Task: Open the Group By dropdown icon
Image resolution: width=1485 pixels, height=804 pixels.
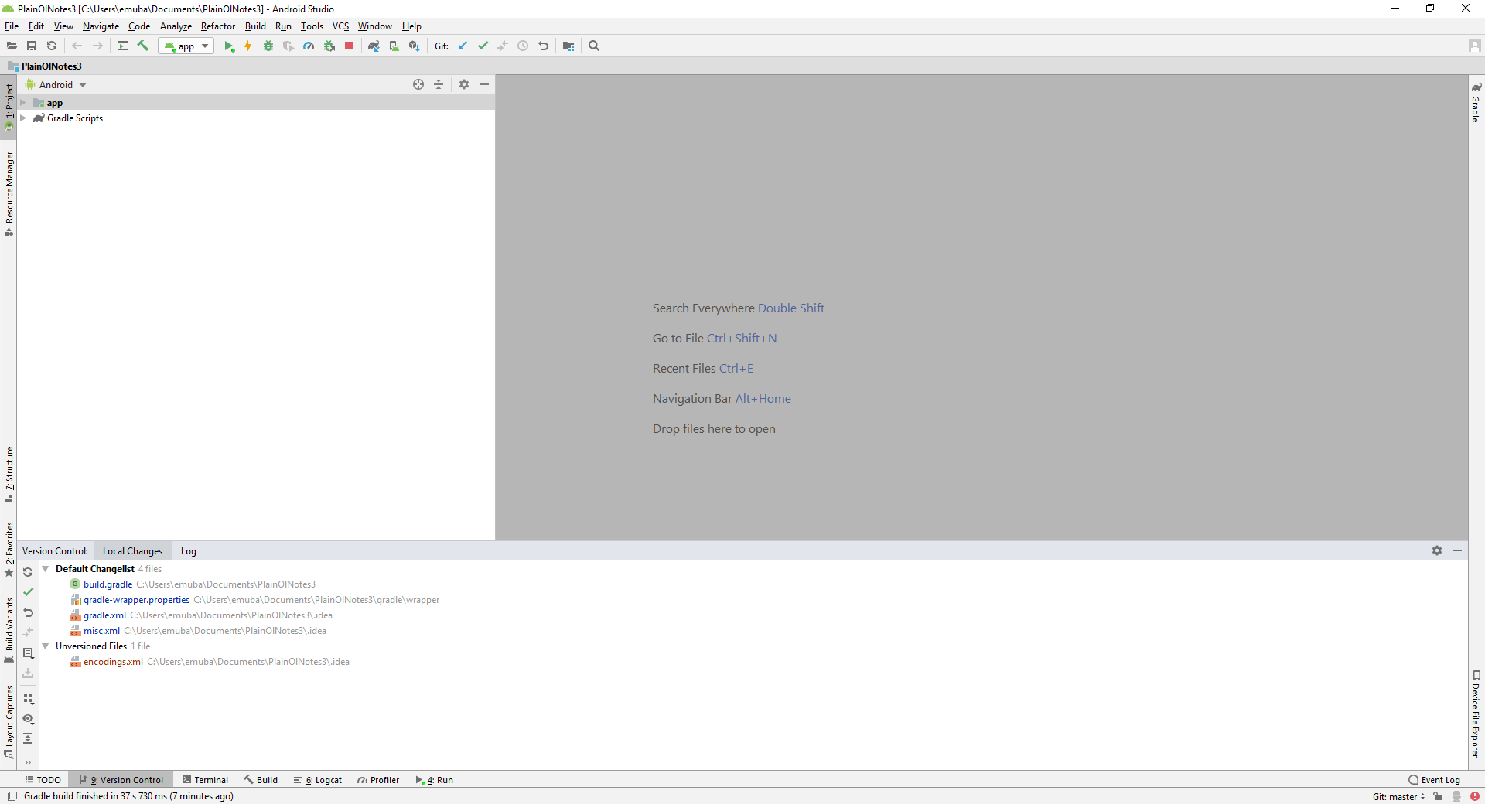Action: (x=28, y=699)
